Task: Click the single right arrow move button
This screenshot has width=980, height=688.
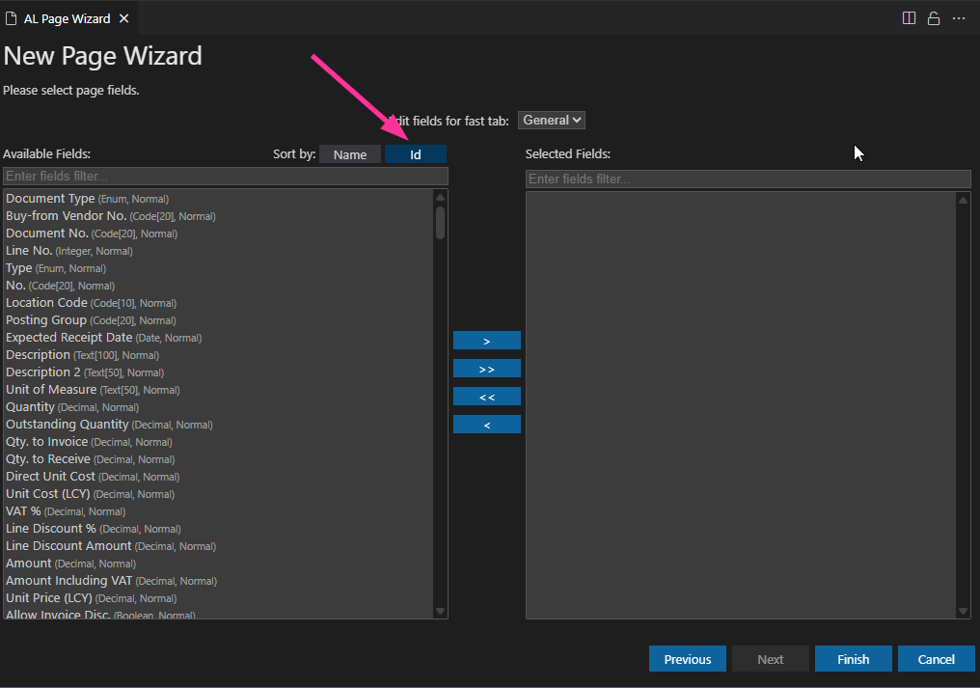Action: pyautogui.click(x=486, y=341)
